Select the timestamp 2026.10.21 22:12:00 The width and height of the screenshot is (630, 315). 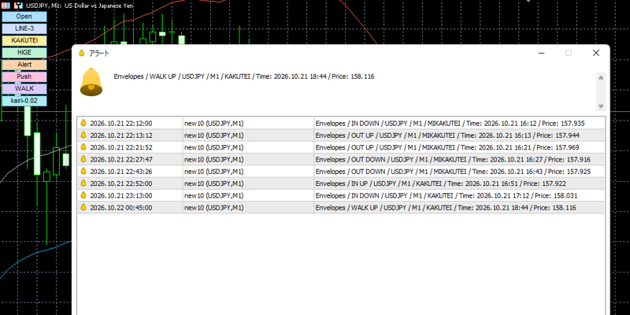tap(121, 124)
